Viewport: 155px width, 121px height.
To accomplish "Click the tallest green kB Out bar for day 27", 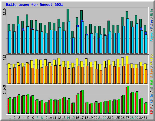I will click(x=128, y=100).
